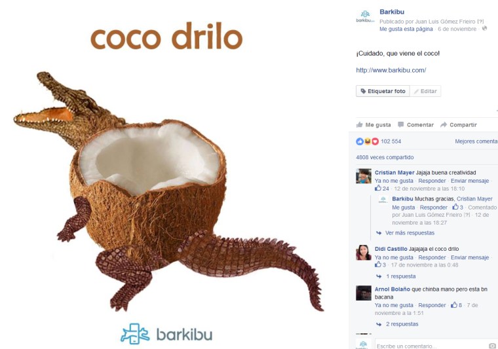
Task: Click the Barkibu page logo avatar
Action: coord(365,16)
